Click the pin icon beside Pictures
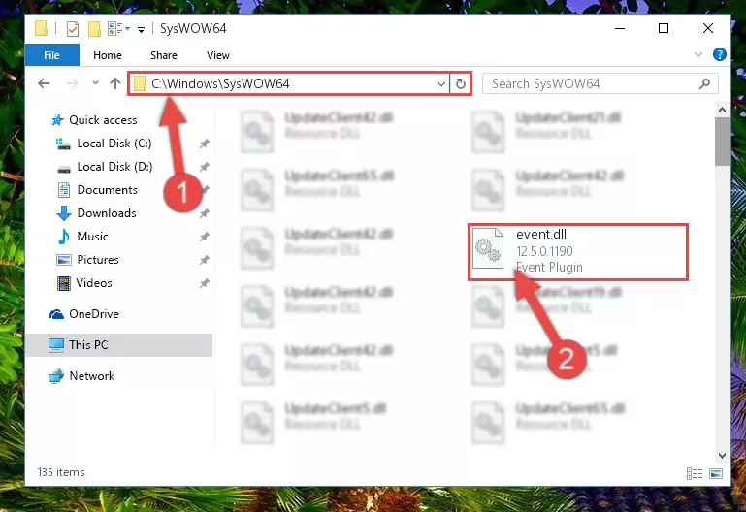The width and height of the screenshot is (746, 512). (204, 260)
